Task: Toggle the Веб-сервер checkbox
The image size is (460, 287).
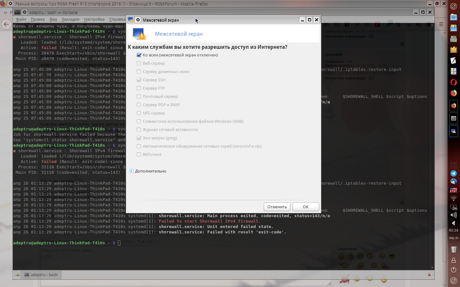Action: 139,63
